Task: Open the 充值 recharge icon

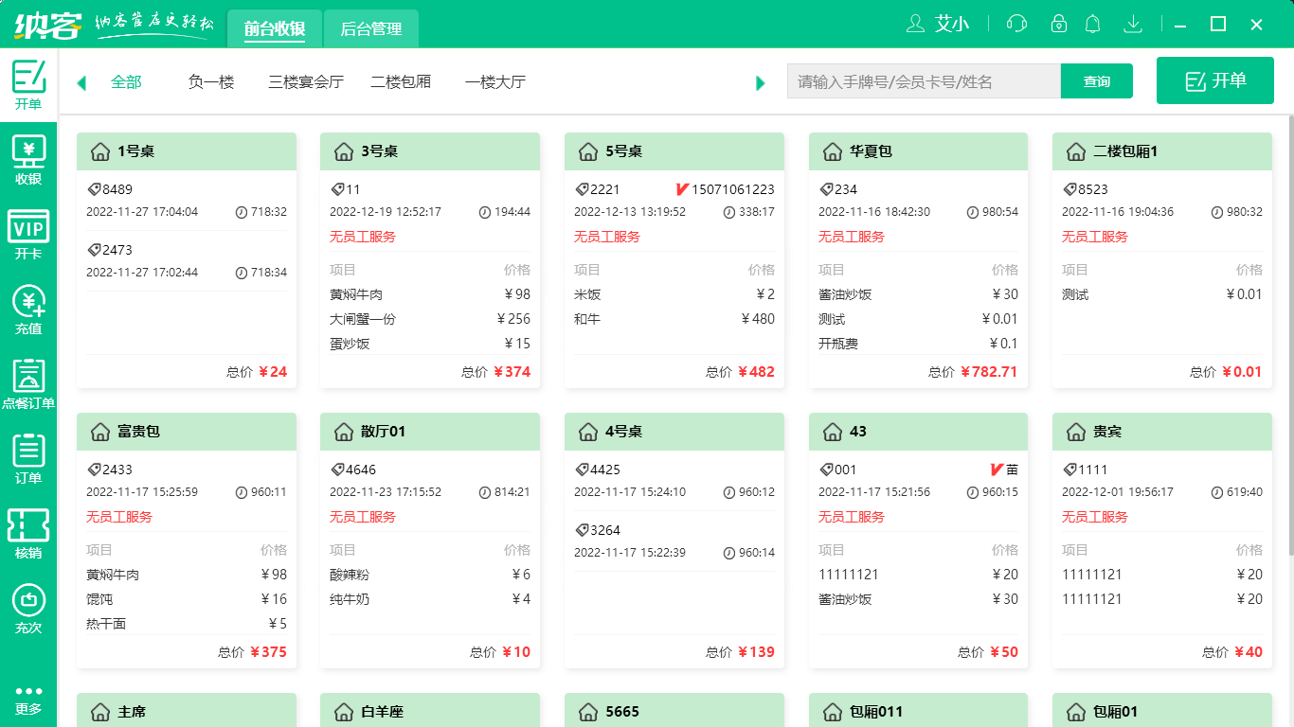Action: point(28,307)
